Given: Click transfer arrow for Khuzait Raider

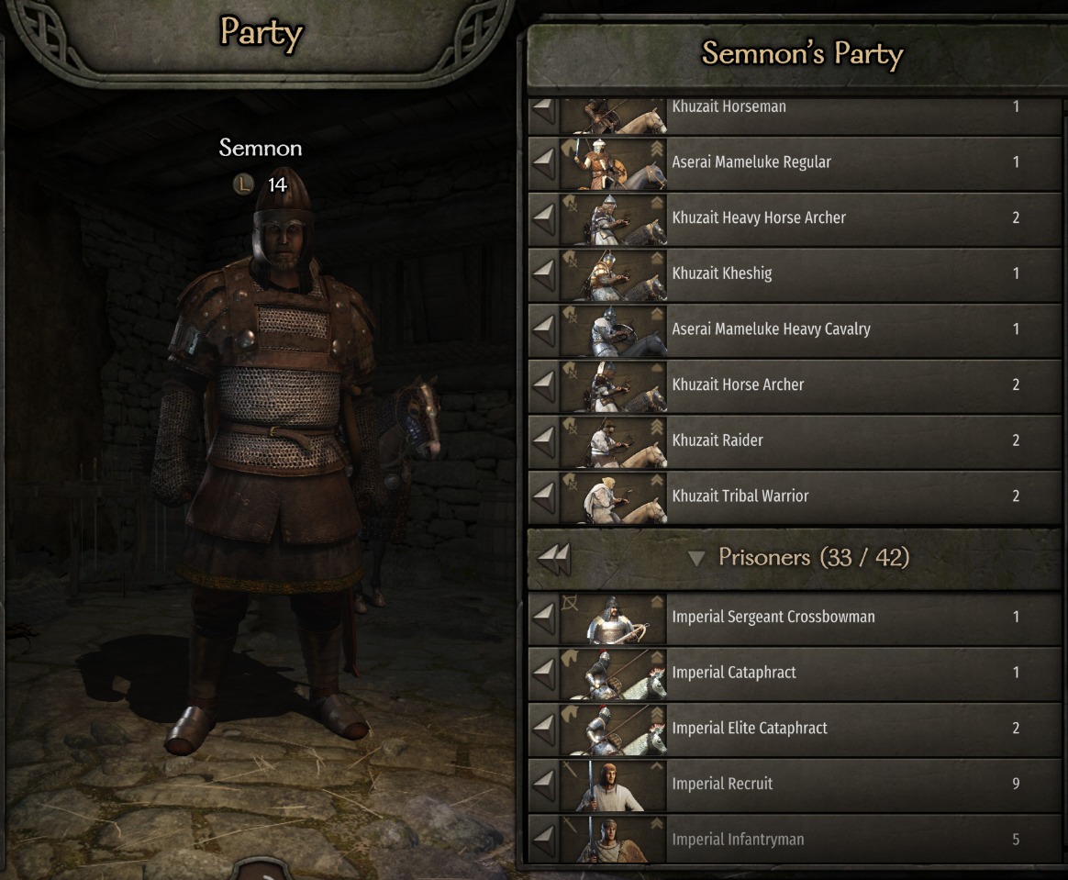Looking at the screenshot, I should pyautogui.click(x=543, y=442).
